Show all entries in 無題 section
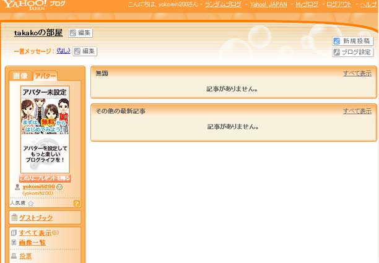 [x=358, y=73]
